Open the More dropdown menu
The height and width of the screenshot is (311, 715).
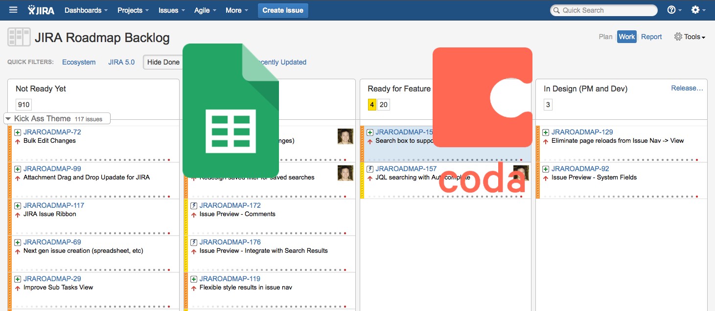[x=237, y=10]
